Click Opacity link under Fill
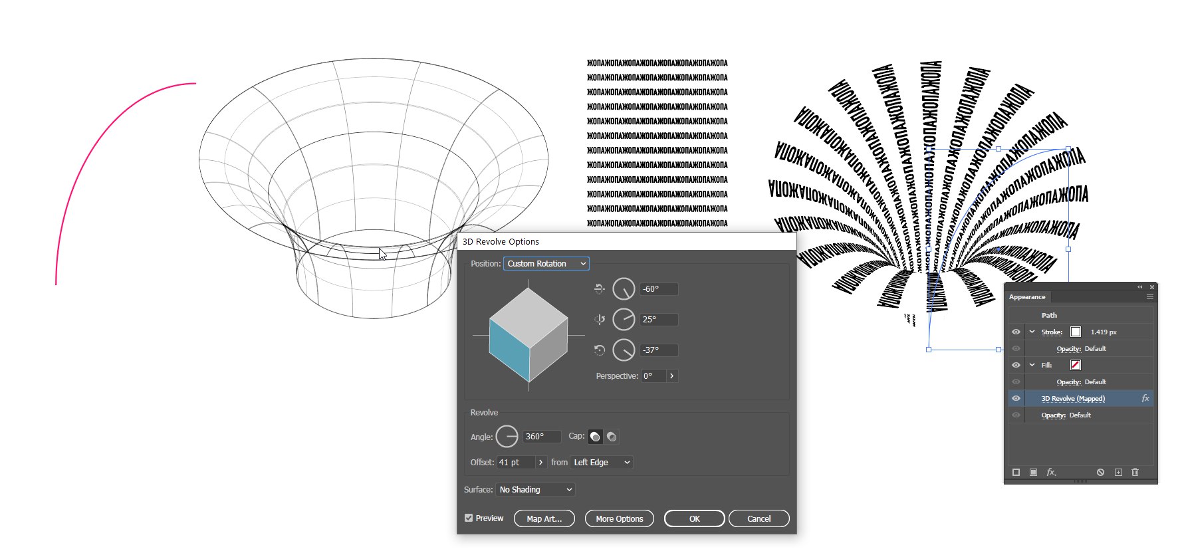 pyautogui.click(x=1069, y=382)
